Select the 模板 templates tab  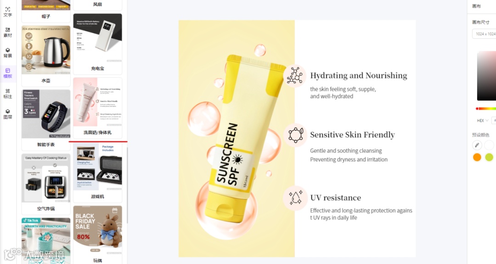8,73
